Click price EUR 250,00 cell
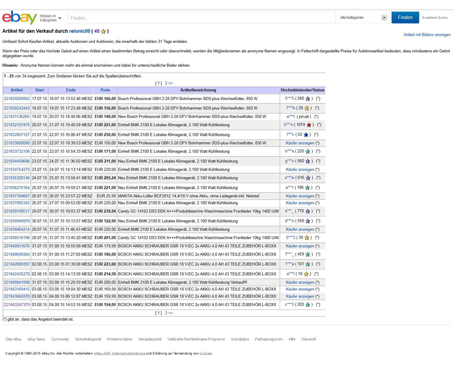This screenshot has height=370, width=453. (105, 135)
